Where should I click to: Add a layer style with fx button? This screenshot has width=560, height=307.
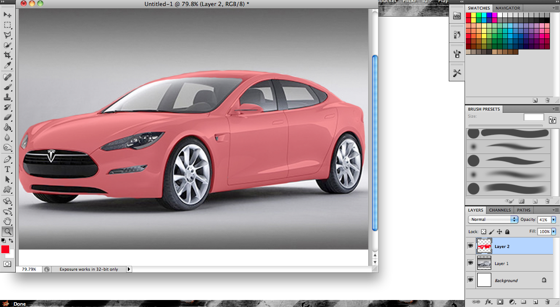489,302
